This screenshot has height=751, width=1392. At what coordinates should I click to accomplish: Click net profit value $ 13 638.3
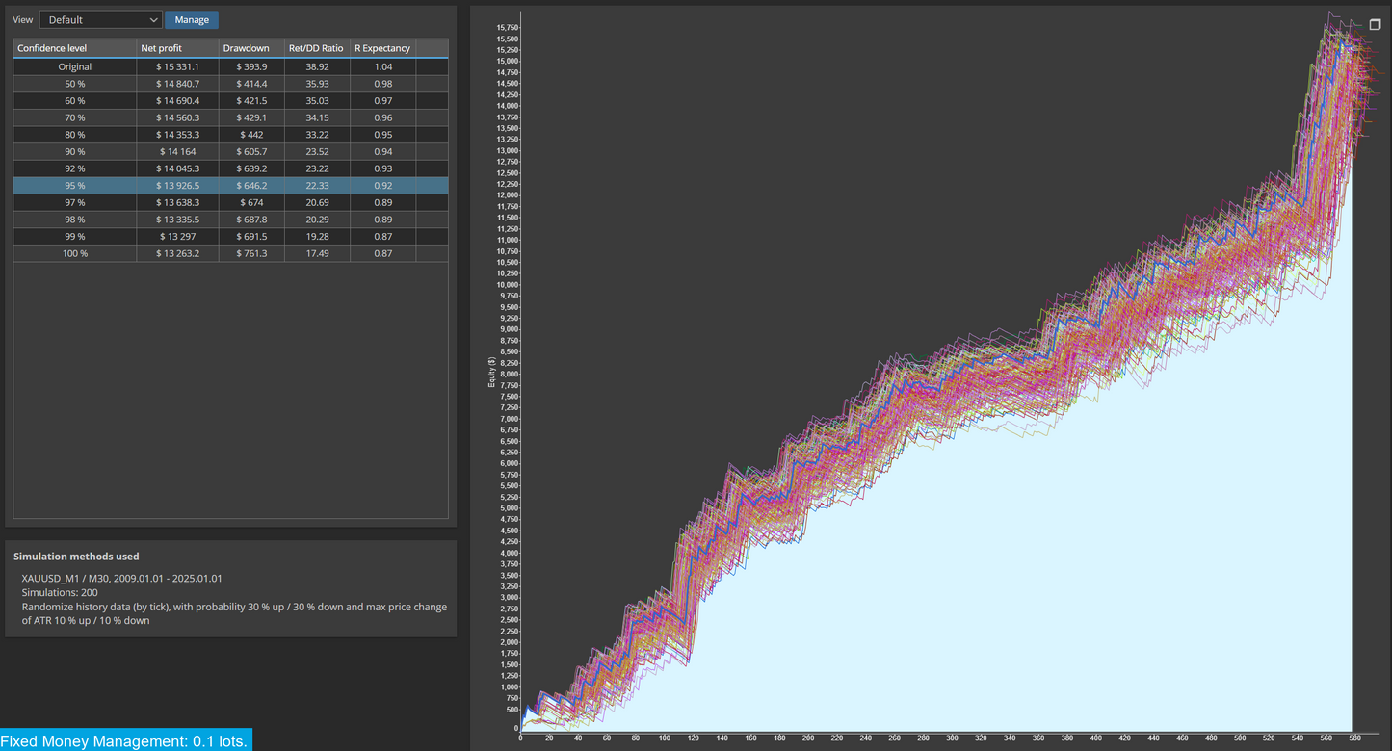(177, 202)
